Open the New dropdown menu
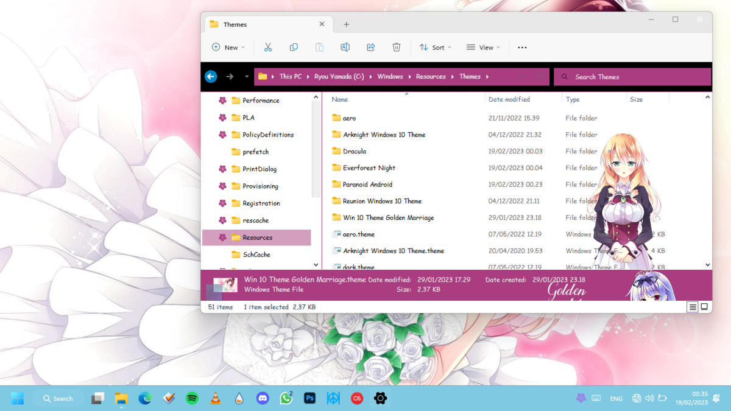 [x=228, y=47]
